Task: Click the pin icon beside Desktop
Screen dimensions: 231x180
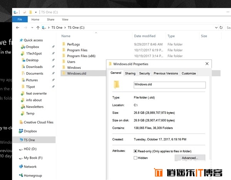Action: coord(53,60)
